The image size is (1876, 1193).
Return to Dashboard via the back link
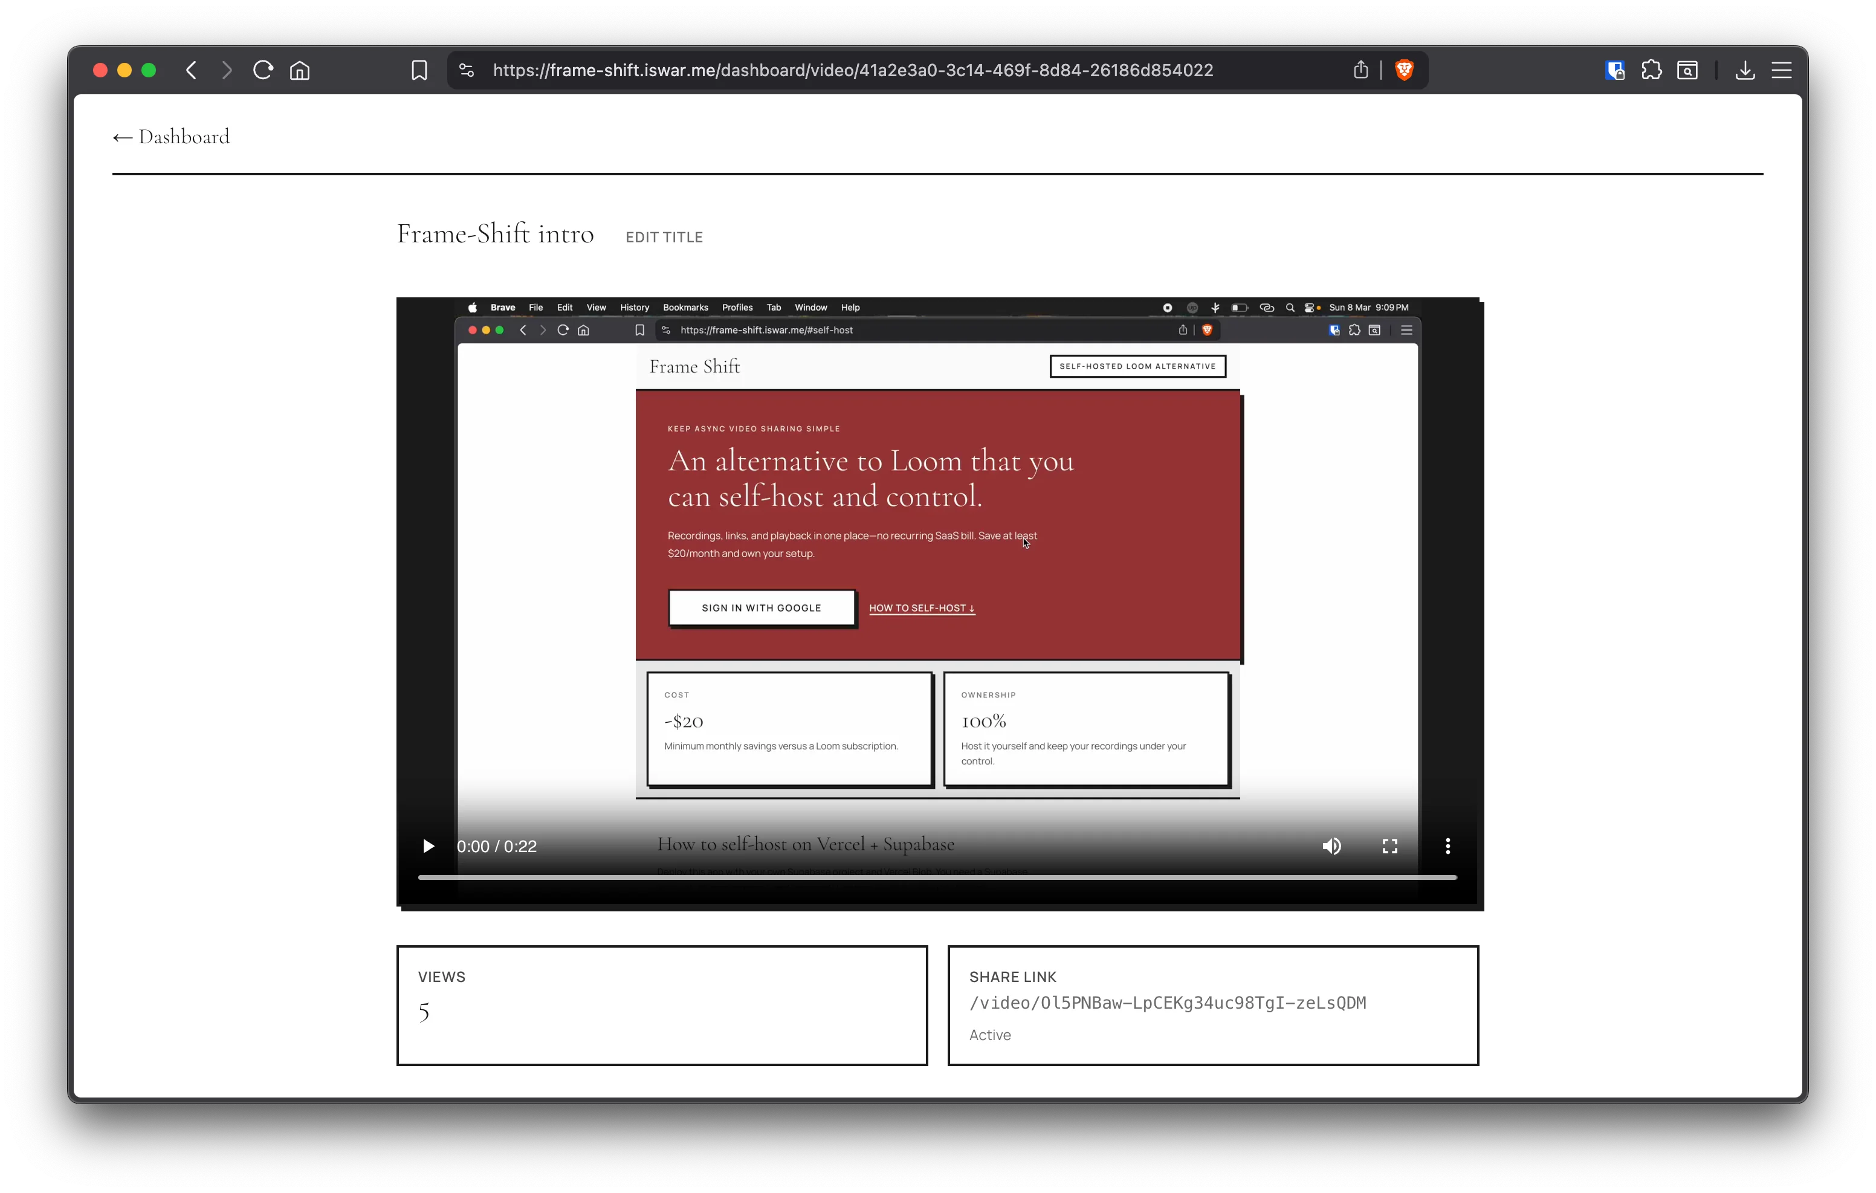170,137
